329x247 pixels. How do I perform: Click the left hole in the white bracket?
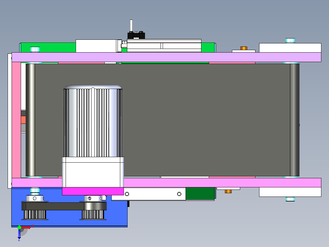tap(127, 194)
